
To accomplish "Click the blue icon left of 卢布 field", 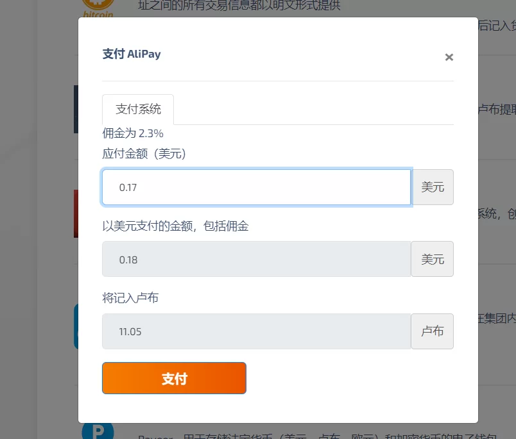I will tap(76, 327).
